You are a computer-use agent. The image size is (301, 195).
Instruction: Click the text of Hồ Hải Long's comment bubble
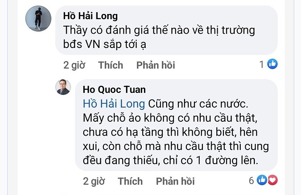point(159,37)
